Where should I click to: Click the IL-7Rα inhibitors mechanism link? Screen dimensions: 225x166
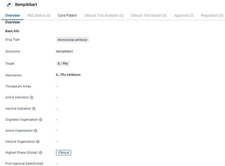click(x=68, y=75)
